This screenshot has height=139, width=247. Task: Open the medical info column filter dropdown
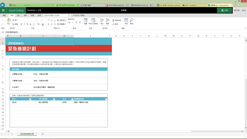tap(106, 99)
